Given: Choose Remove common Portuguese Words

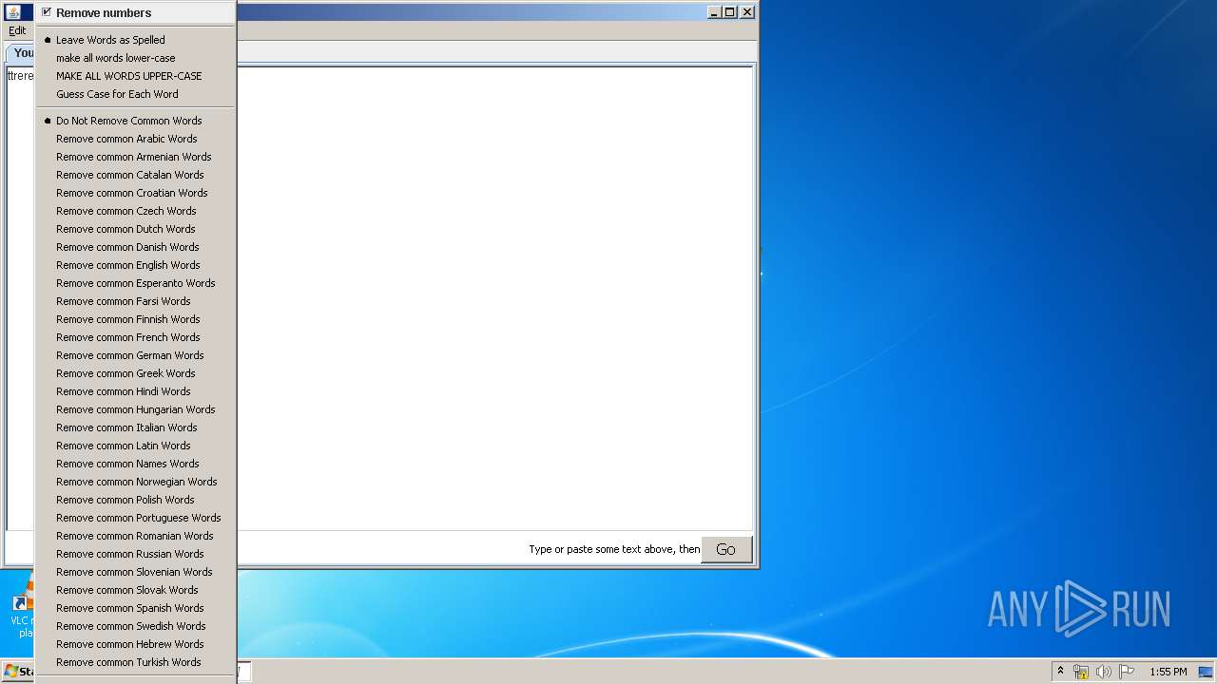Looking at the screenshot, I should pyautogui.click(x=136, y=518).
